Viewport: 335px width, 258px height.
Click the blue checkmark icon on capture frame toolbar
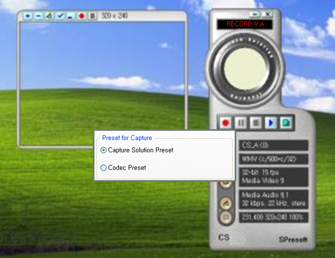pyautogui.click(x=60, y=16)
